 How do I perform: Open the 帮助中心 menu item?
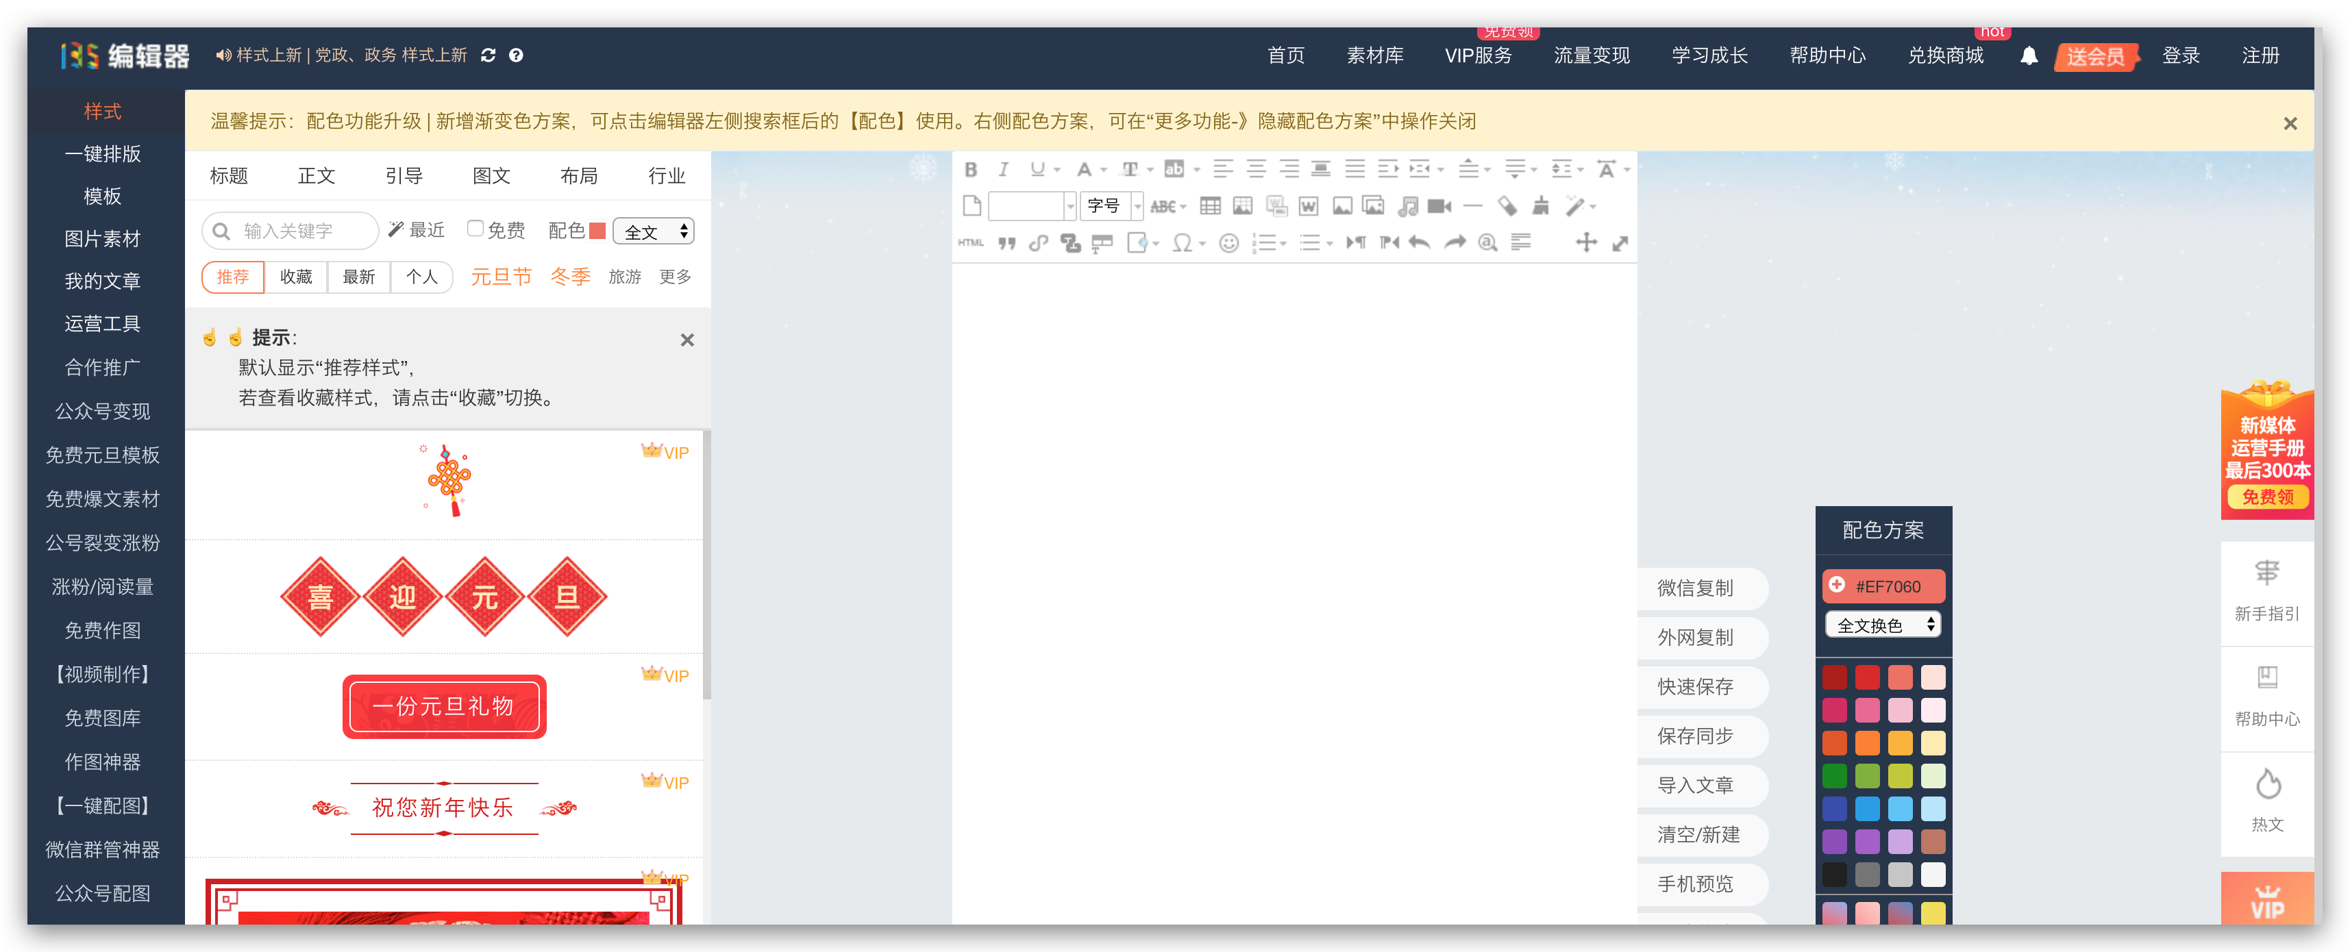[1828, 55]
